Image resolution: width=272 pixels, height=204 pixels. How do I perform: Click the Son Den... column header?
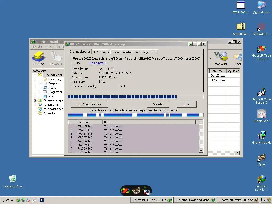click(x=218, y=71)
